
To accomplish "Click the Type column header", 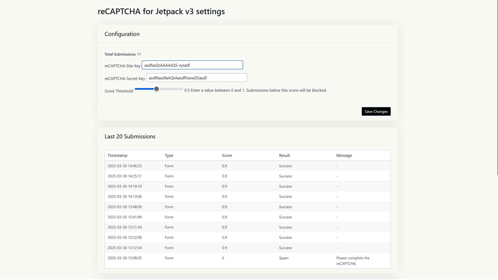I will [169, 155].
